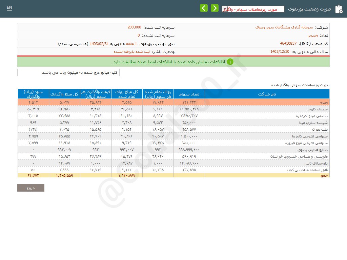Image resolution: width=347 pixels, height=260 pixels.
Task: Click the کل مبلغ واگذاری column header
Action: [x=64, y=94]
